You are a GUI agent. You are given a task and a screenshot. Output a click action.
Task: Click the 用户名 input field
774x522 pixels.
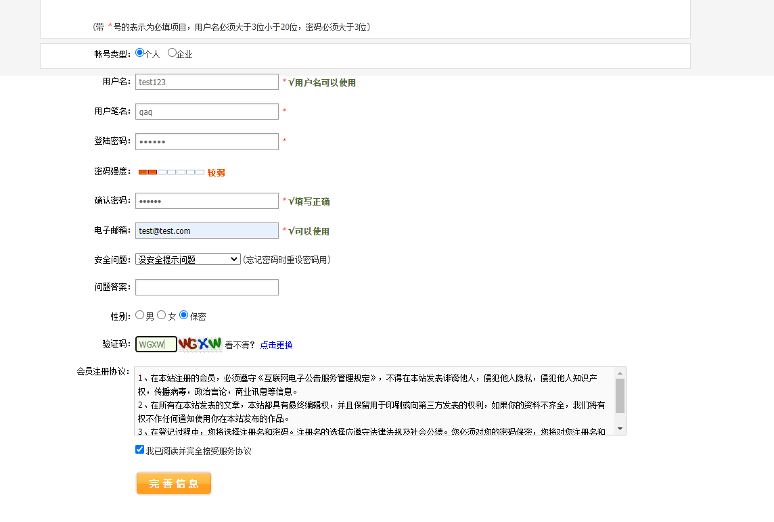(x=206, y=82)
